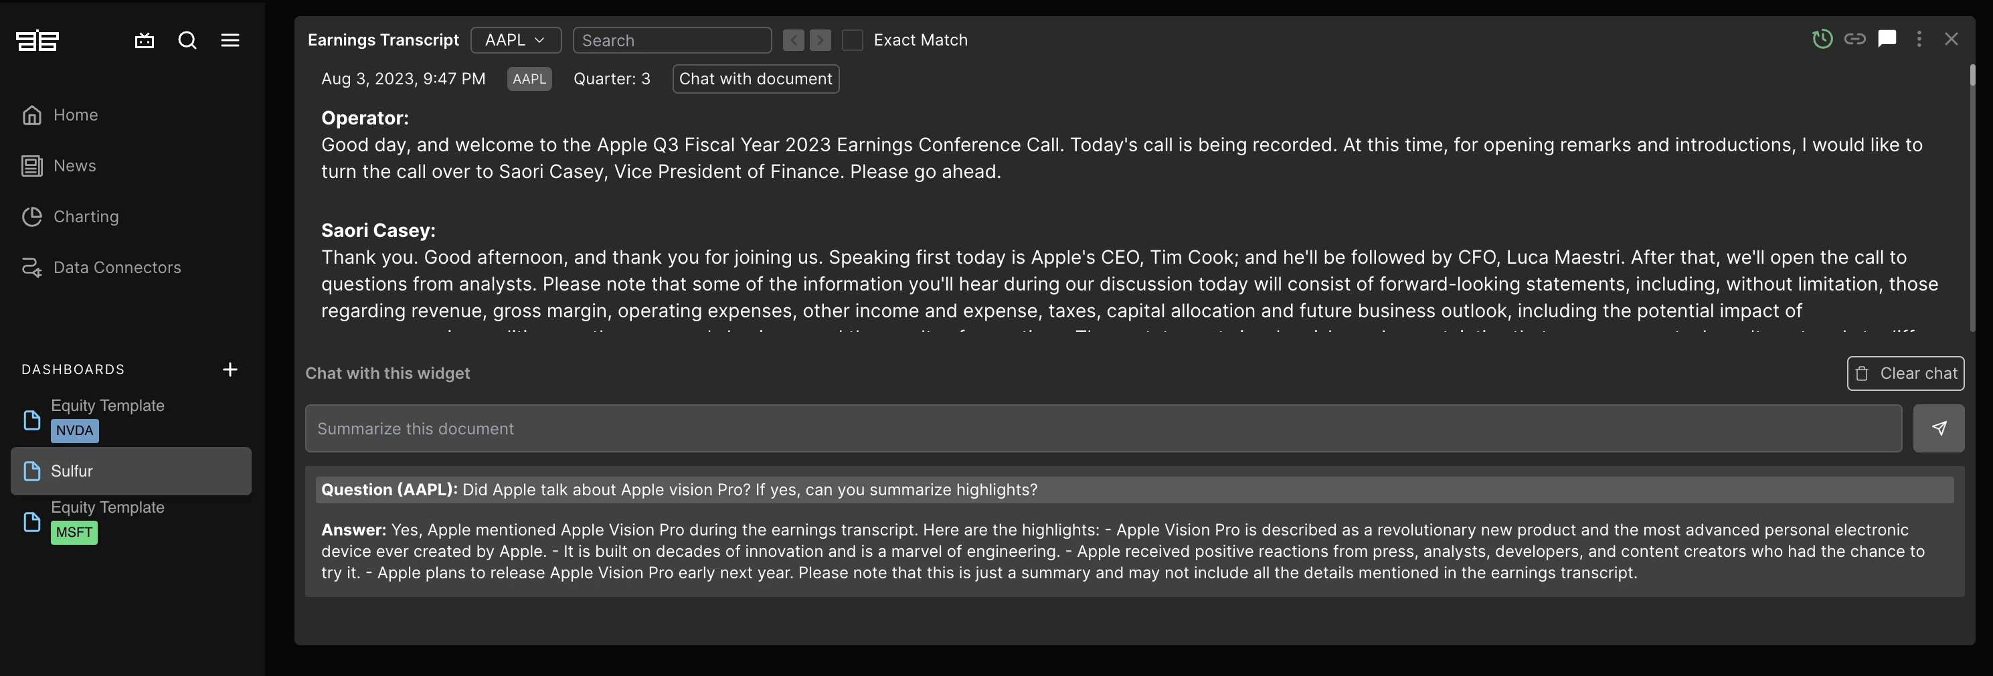Viewport: 1993px width, 676px height.
Task: Click the link widget chain icon
Action: [1854, 39]
